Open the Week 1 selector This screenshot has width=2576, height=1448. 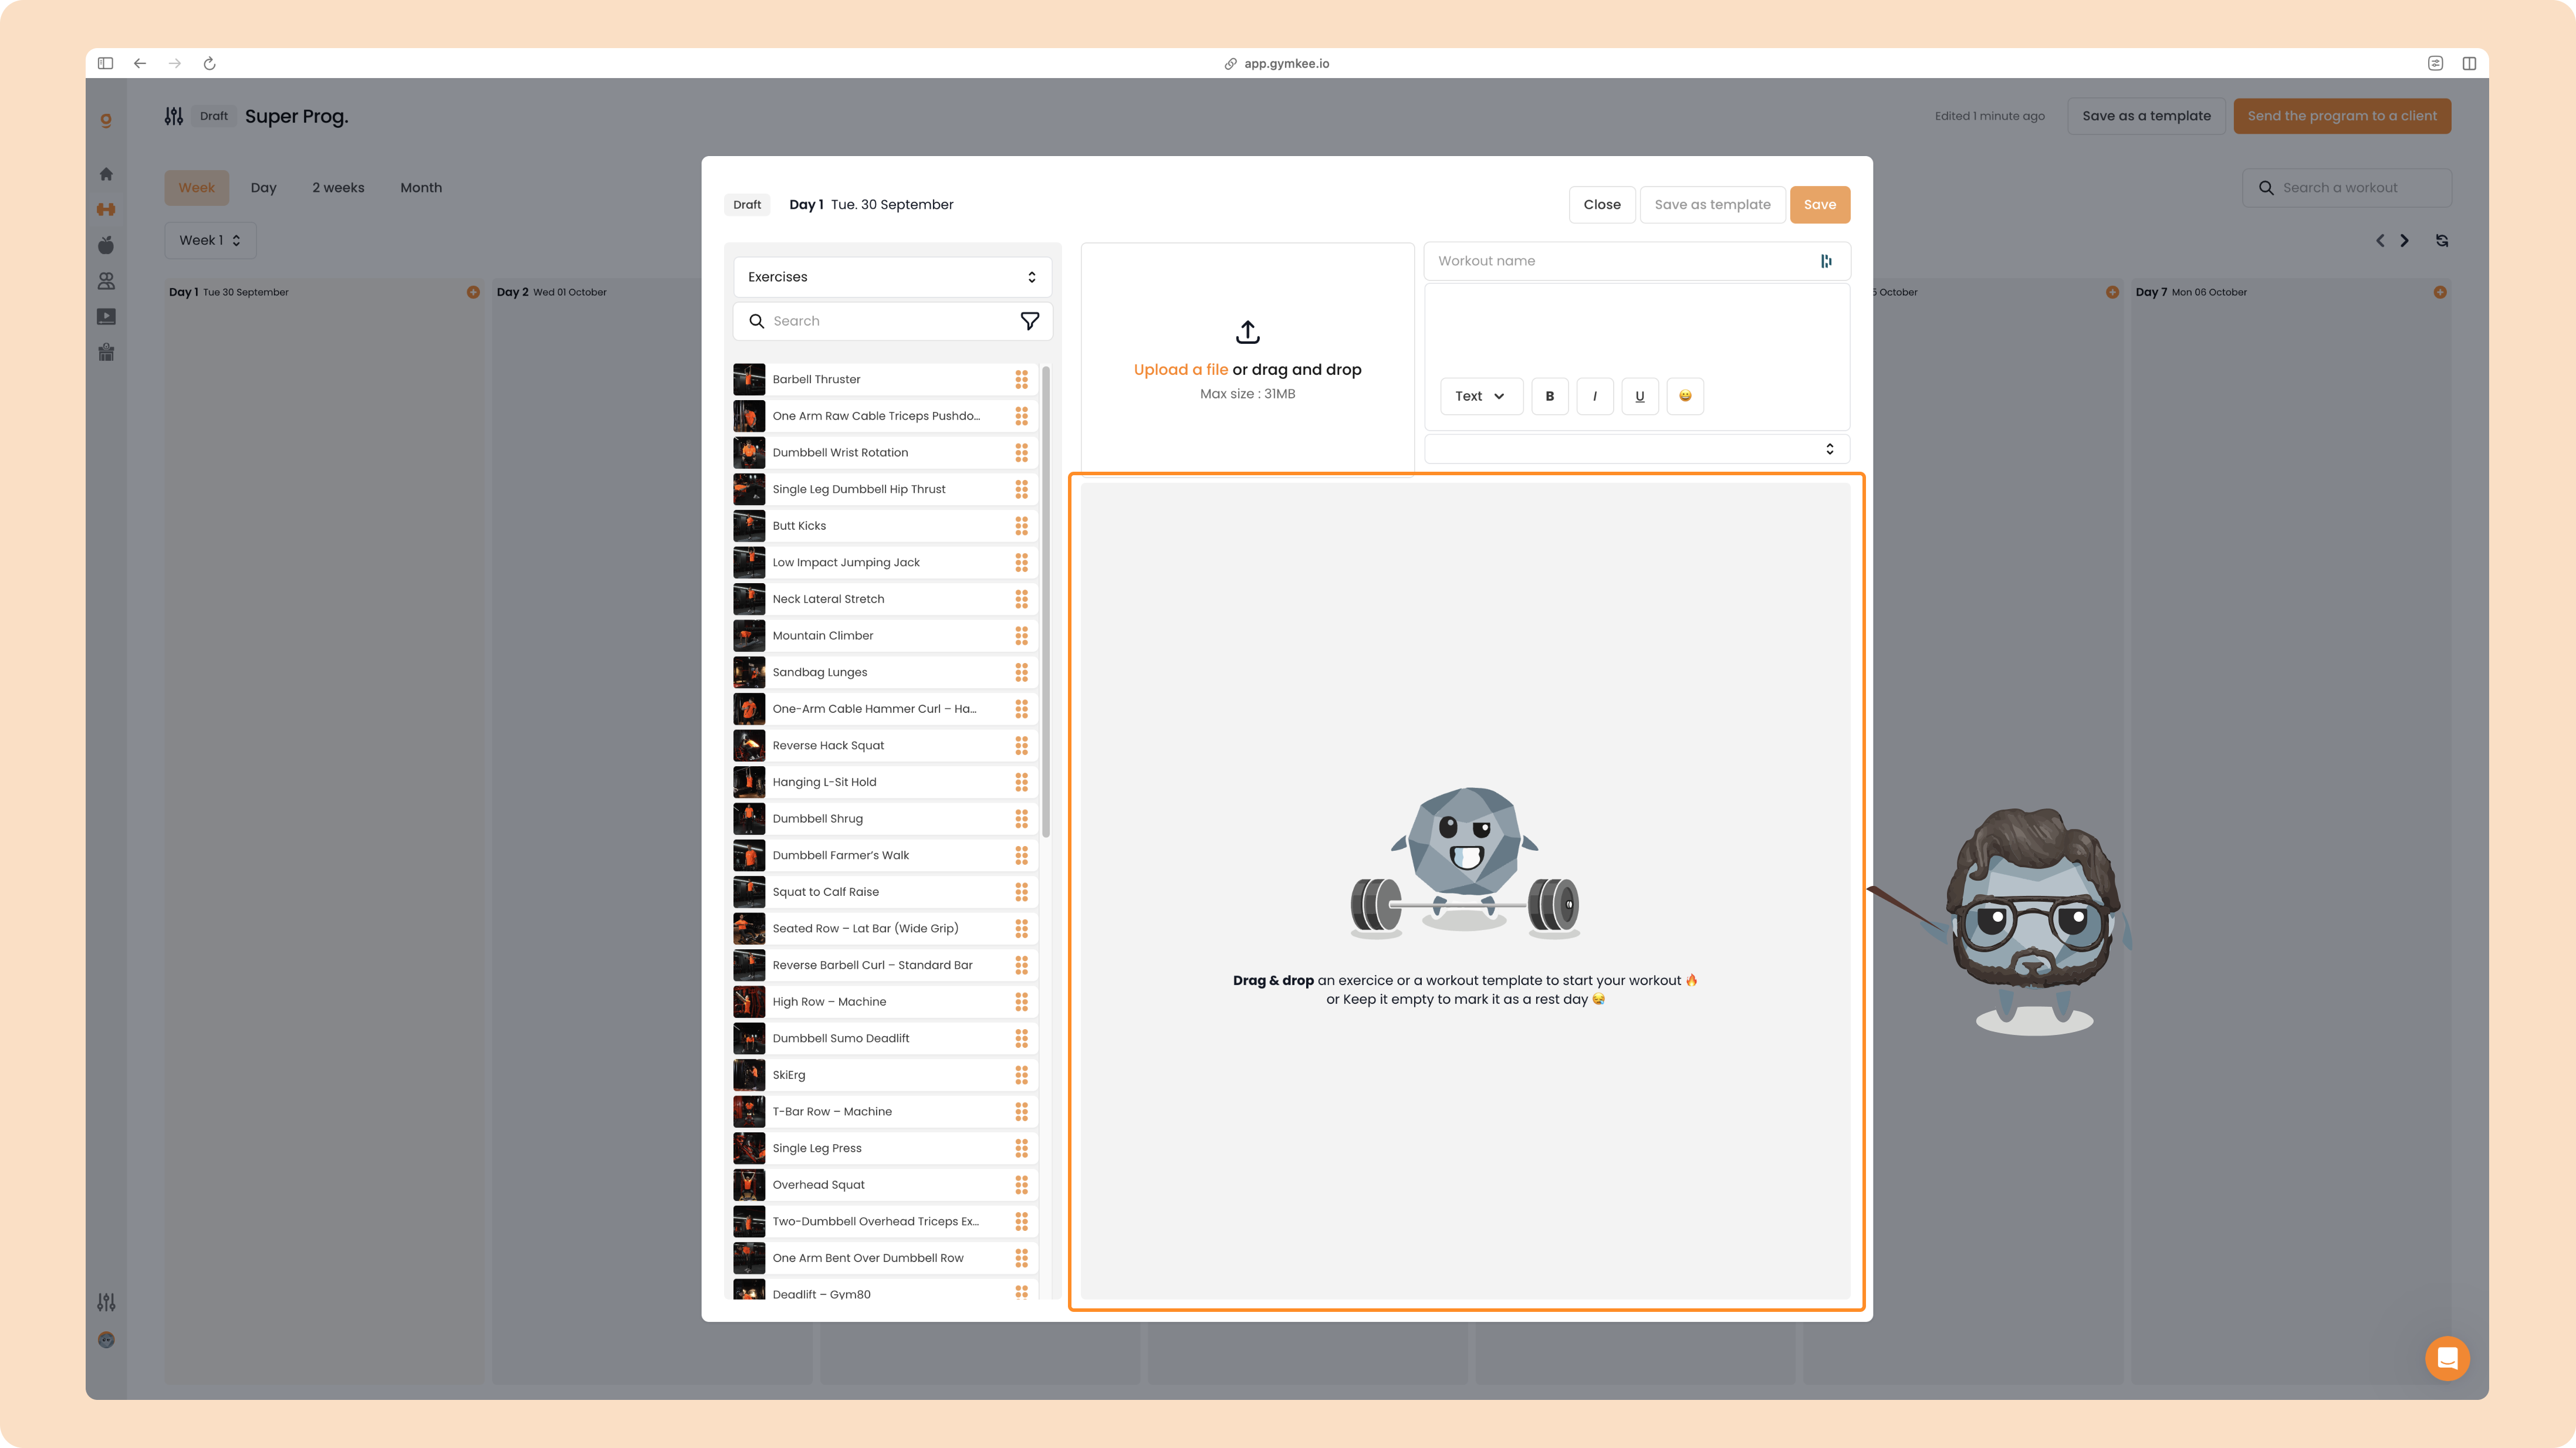[x=210, y=240]
